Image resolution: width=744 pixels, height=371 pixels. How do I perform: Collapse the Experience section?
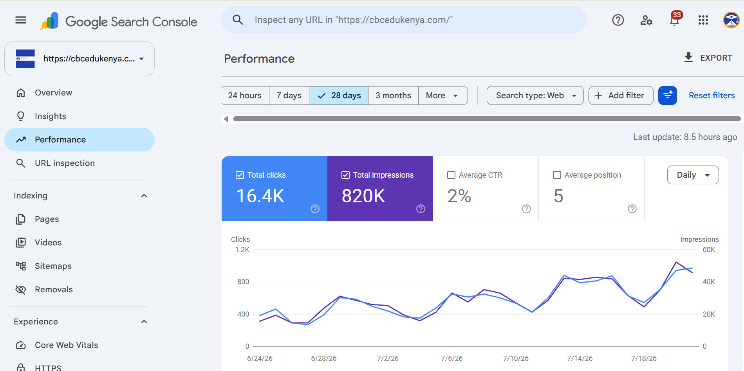click(144, 322)
